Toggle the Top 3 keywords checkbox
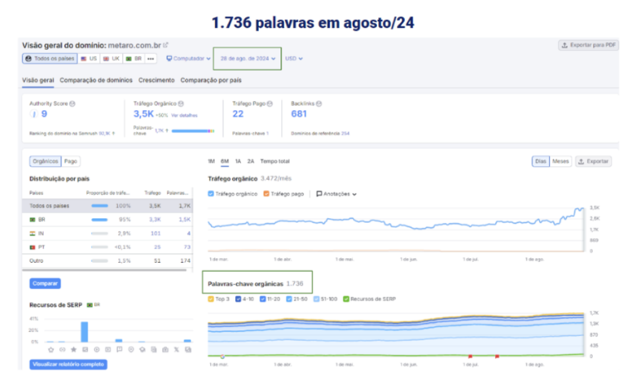 tap(211, 299)
